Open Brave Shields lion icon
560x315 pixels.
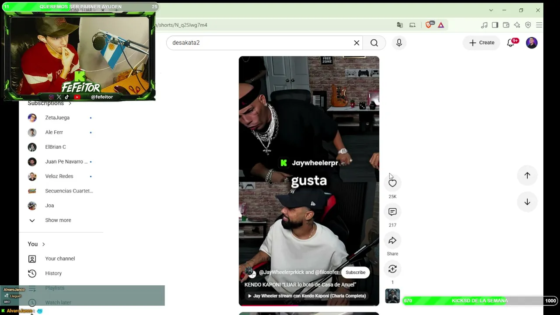pyautogui.click(x=429, y=25)
